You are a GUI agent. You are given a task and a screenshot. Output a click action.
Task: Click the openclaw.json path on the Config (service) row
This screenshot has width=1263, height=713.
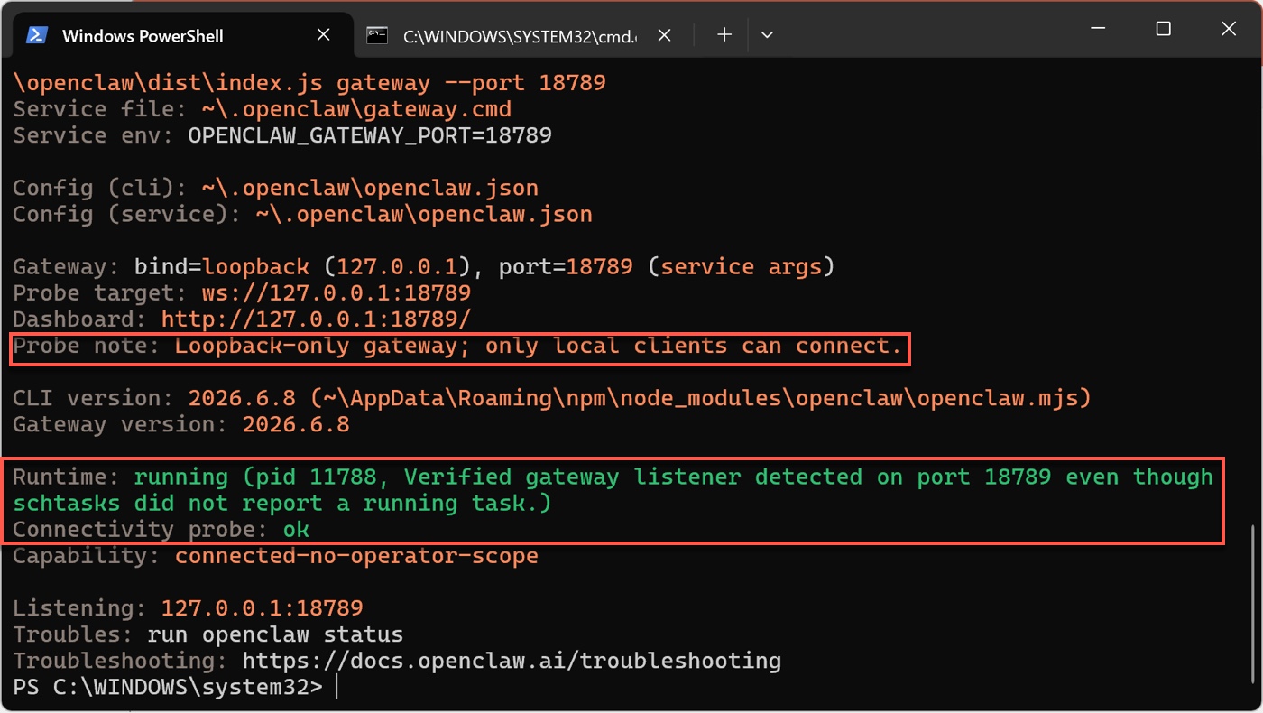424,215
